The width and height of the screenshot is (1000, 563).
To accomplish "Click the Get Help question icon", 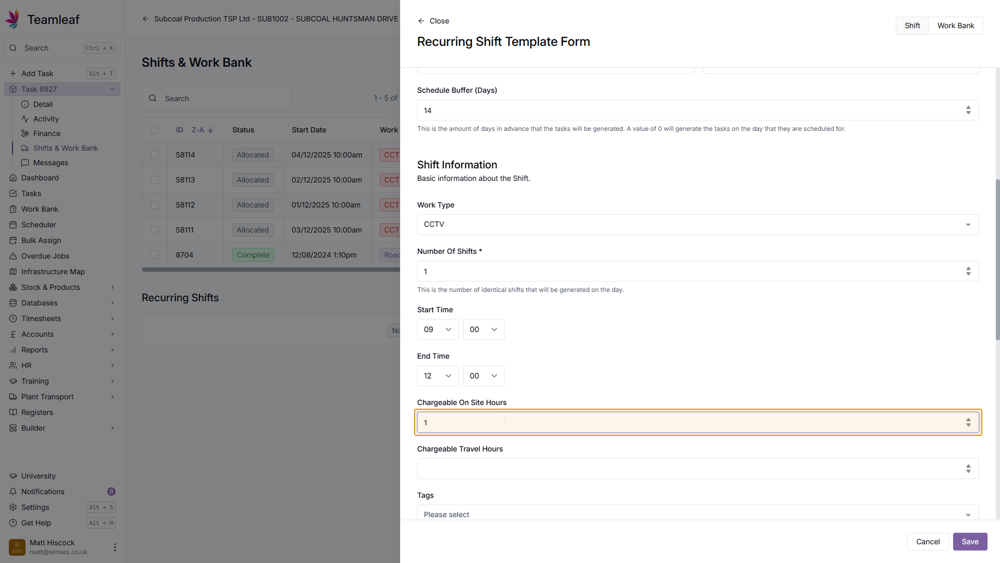I will point(13,523).
